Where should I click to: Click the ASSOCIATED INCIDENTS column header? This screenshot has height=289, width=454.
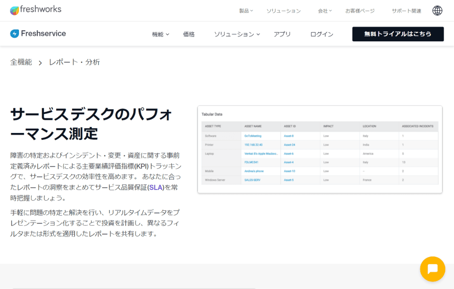pos(418,126)
